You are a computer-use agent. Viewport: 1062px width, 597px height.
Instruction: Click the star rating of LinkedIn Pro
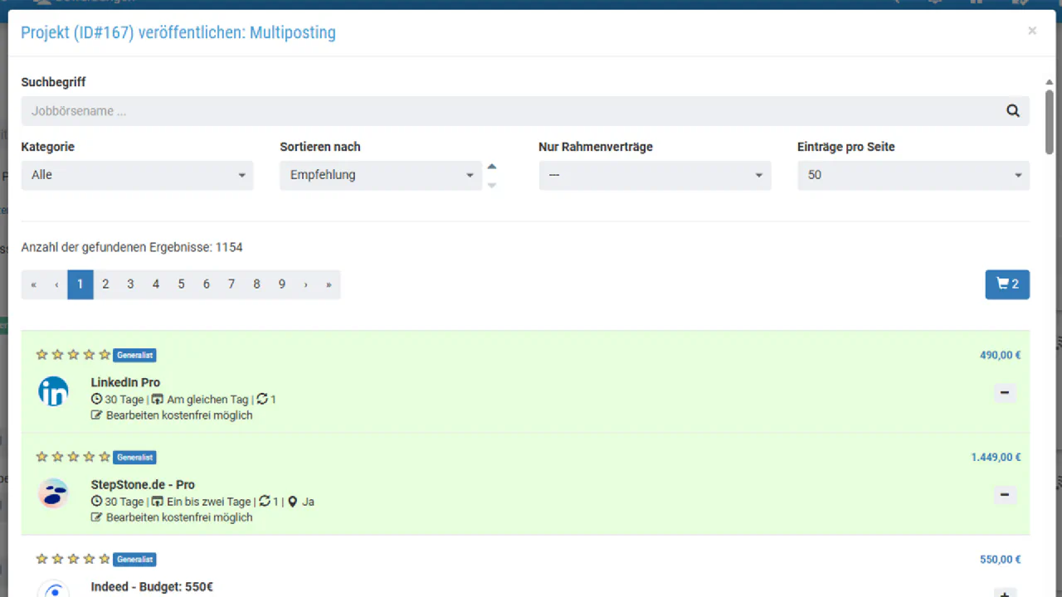(73, 355)
